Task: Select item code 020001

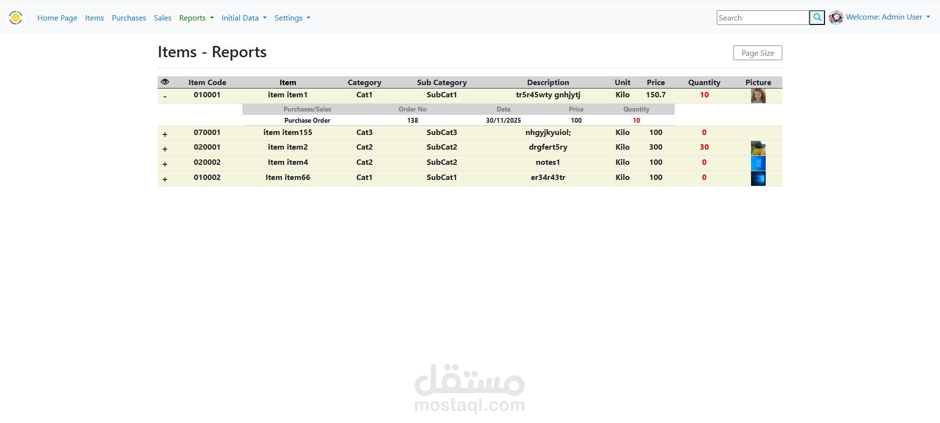Action: click(x=207, y=147)
